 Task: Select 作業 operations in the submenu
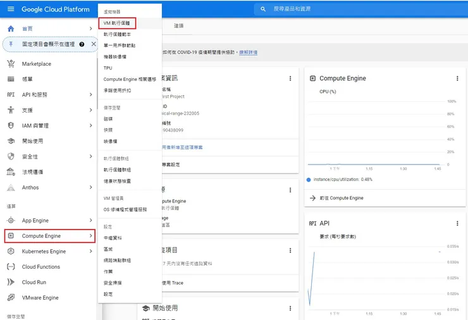coord(130,272)
